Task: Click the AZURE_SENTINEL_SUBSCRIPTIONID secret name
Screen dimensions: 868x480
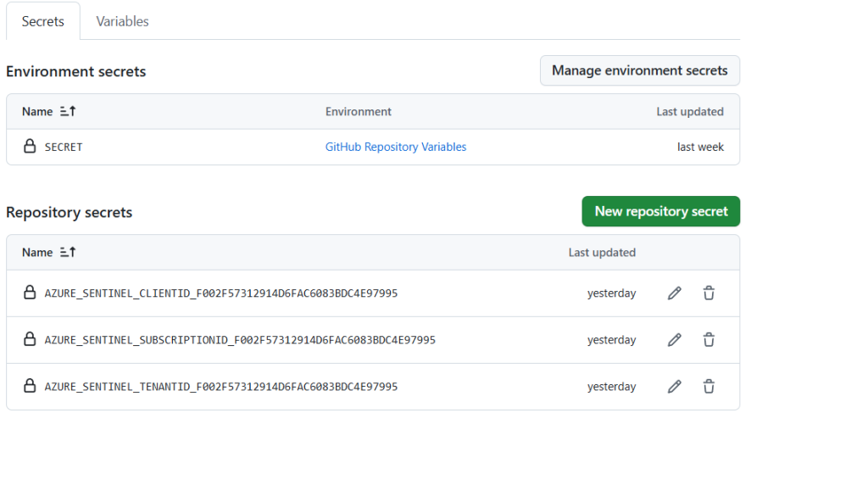Action: 240,340
